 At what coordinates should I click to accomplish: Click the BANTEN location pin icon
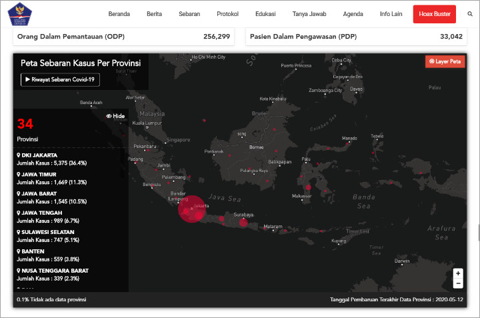point(19,251)
